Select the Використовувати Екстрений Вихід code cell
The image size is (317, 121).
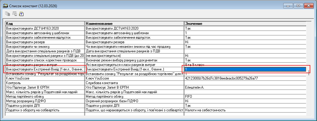point(45,70)
